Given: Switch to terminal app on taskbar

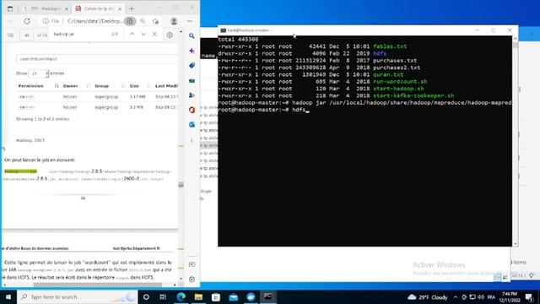Looking at the screenshot, I should coord(268,296).
